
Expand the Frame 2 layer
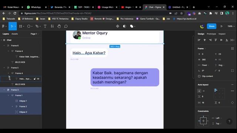[x=12, y=106]
